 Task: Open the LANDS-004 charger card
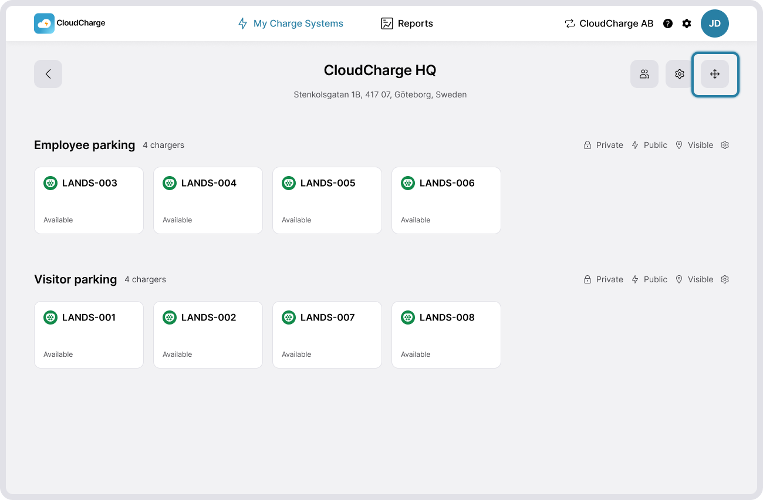(208, 201)
